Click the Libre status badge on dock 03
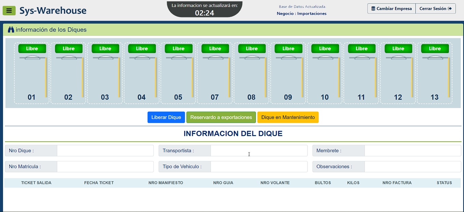Screen dimensions: 464x212 pos(105,49)
